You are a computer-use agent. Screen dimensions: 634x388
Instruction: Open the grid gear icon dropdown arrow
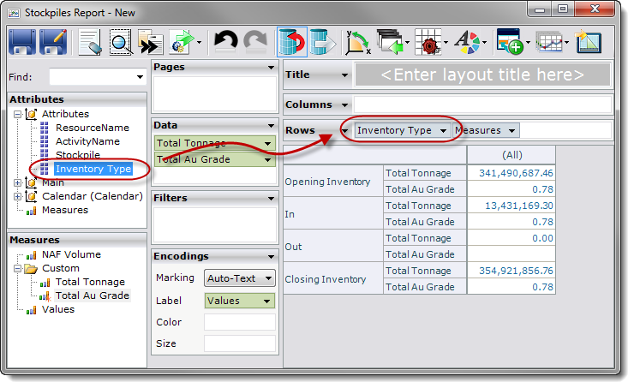click(446, 42)
